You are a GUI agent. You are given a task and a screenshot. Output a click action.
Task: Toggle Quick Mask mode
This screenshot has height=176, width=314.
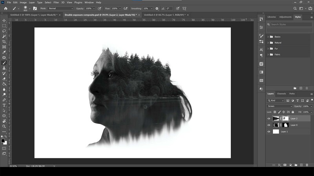coord(4,149)
